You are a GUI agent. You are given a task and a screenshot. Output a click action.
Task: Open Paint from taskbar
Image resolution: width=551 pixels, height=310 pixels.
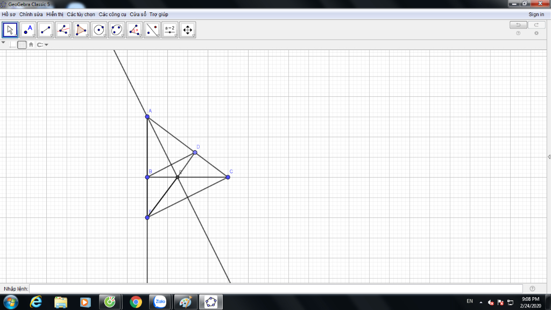point(186,302)
